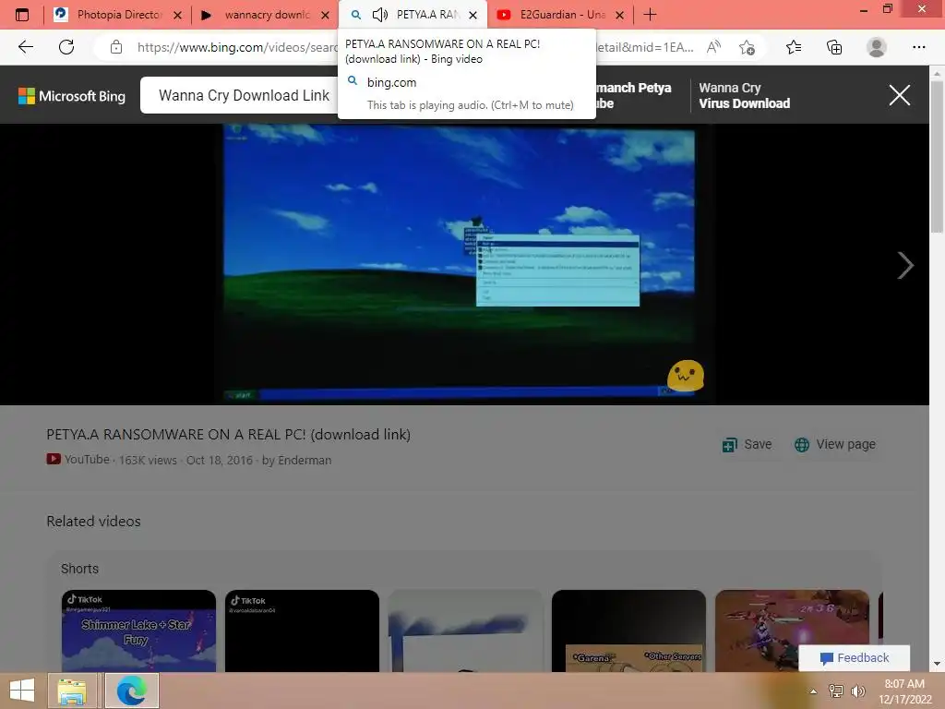Show hidden system tray icons
This screenshot has height=709, width=945.
coord(813,691)
